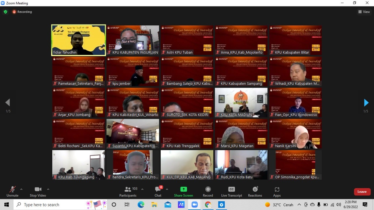Open Google Chrome from the taskbar

tap(208, 205)
